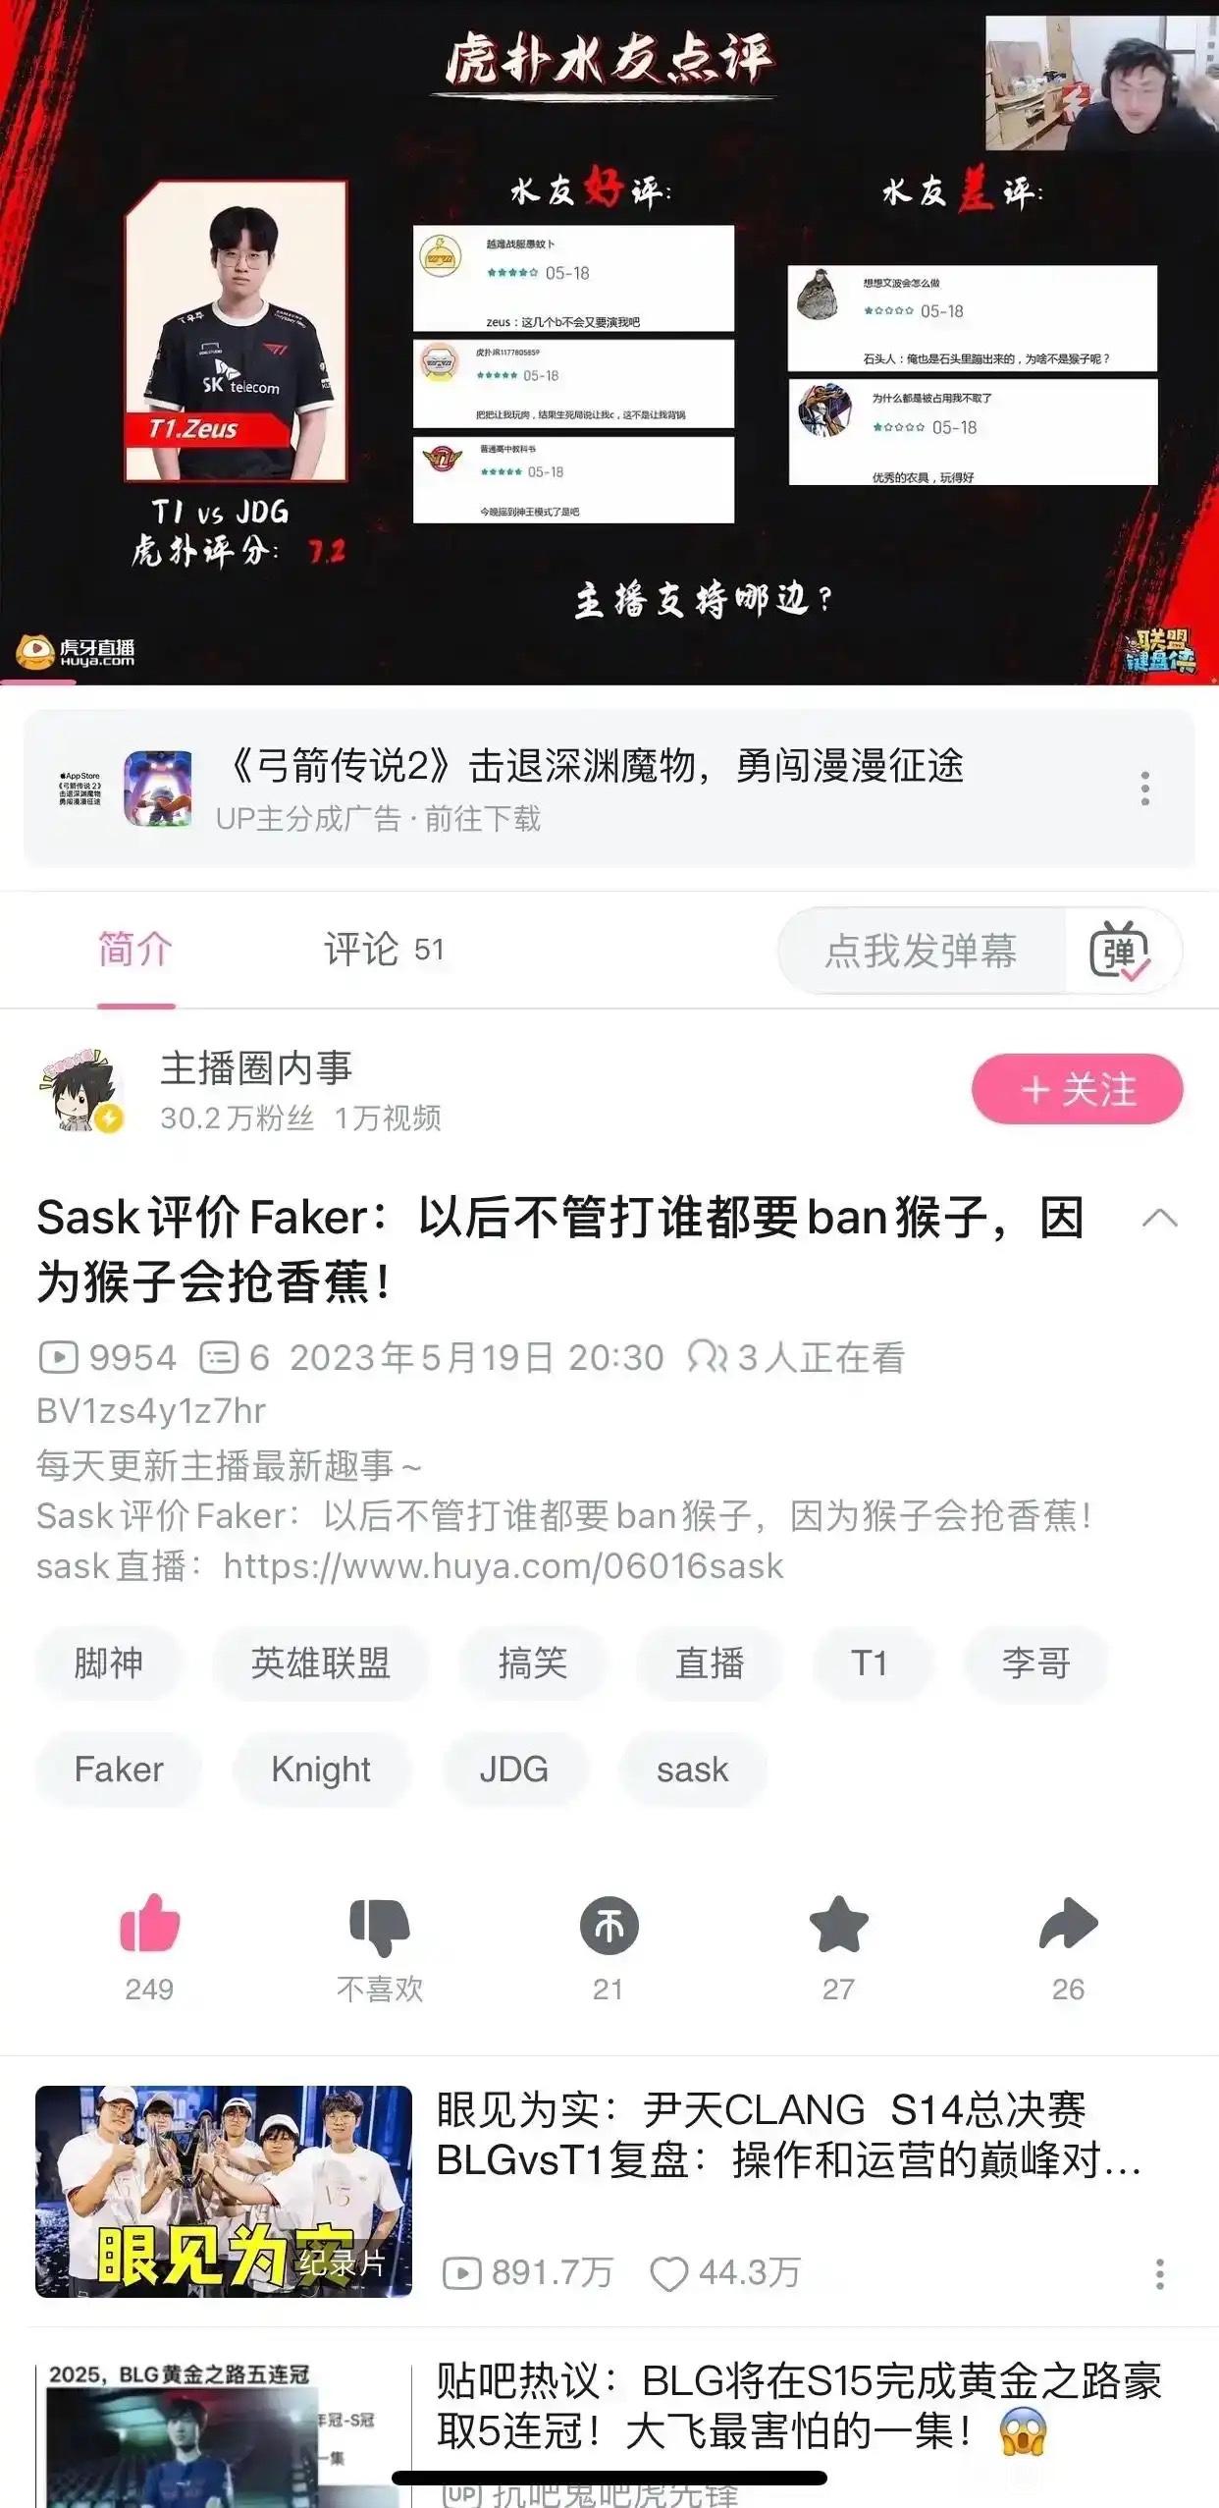
Task: Open uploader avatar 主播圈内事
Action: click(x=80, y=1090)
